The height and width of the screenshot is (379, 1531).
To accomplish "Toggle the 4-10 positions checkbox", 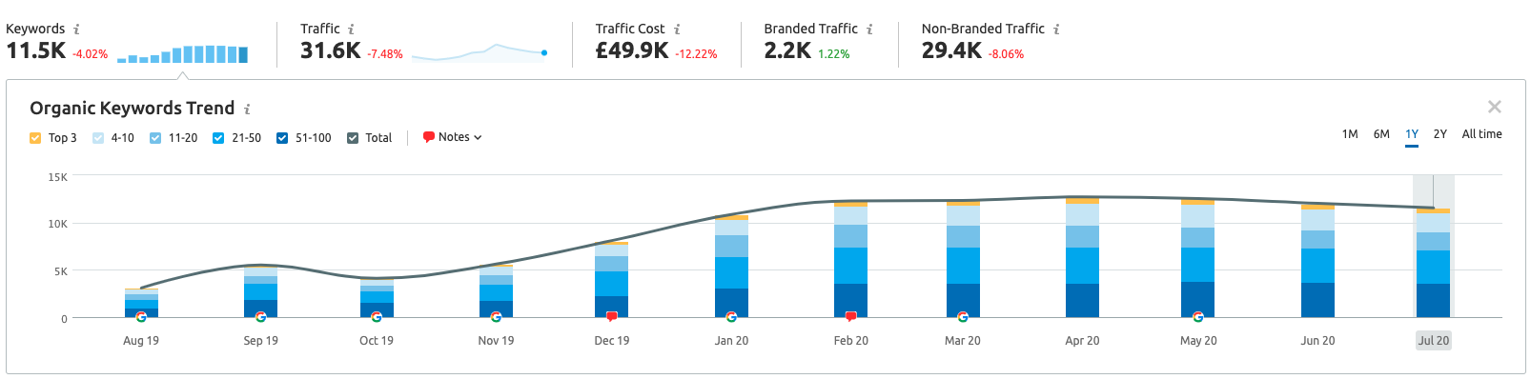I will click(98, 138).
